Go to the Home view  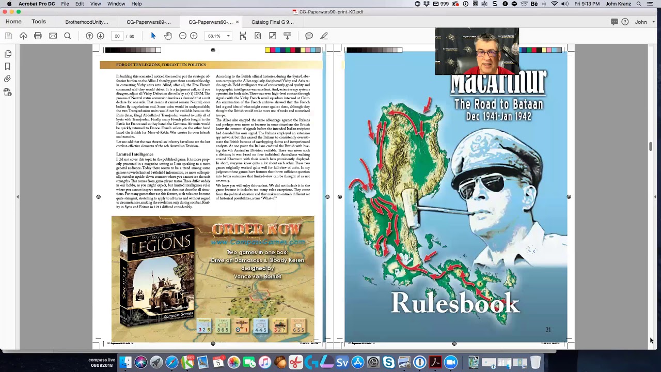tap(13, 22)
